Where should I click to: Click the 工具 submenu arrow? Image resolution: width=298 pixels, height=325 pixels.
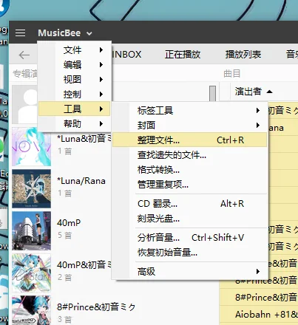tap(101, 109)
